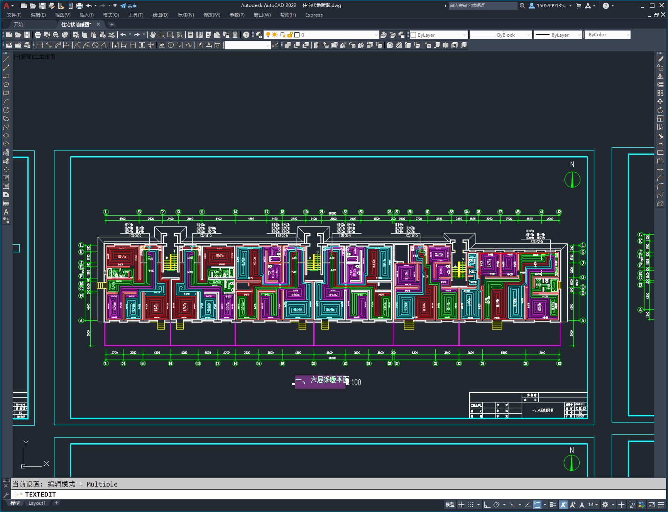The image size is (668, 512).
Task: Select the Erase tool in the modify toolbar
Action: [660, 59]
